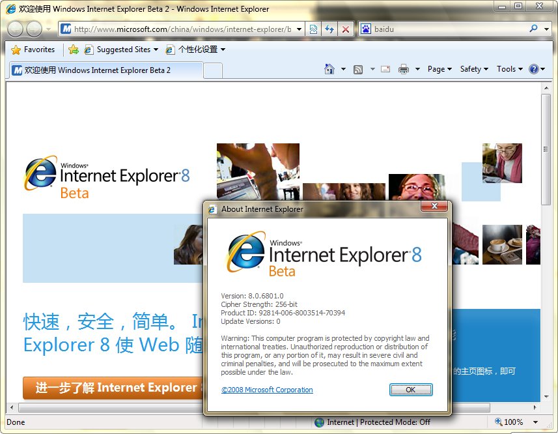Select the 欢迎使用 Windows Internet Explorer Beta 2 tab
This screenshot has height=434, width=558.
coord(106,70)
